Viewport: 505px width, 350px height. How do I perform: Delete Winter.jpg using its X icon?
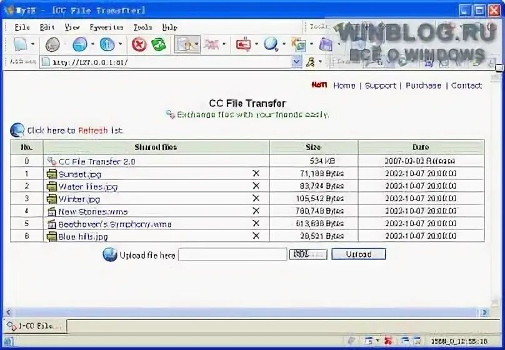tap(256, 198)
